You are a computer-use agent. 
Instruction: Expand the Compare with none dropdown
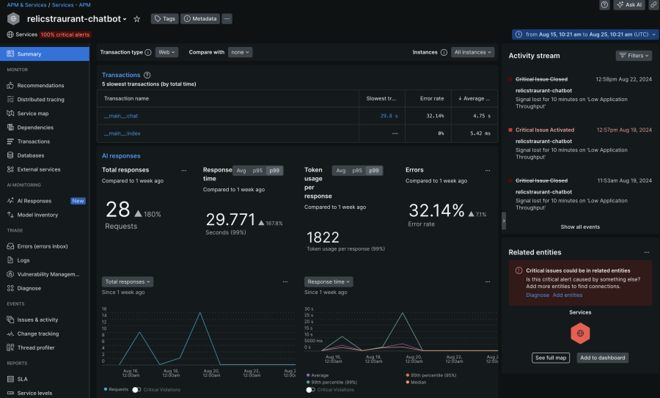tap(240, 52)
